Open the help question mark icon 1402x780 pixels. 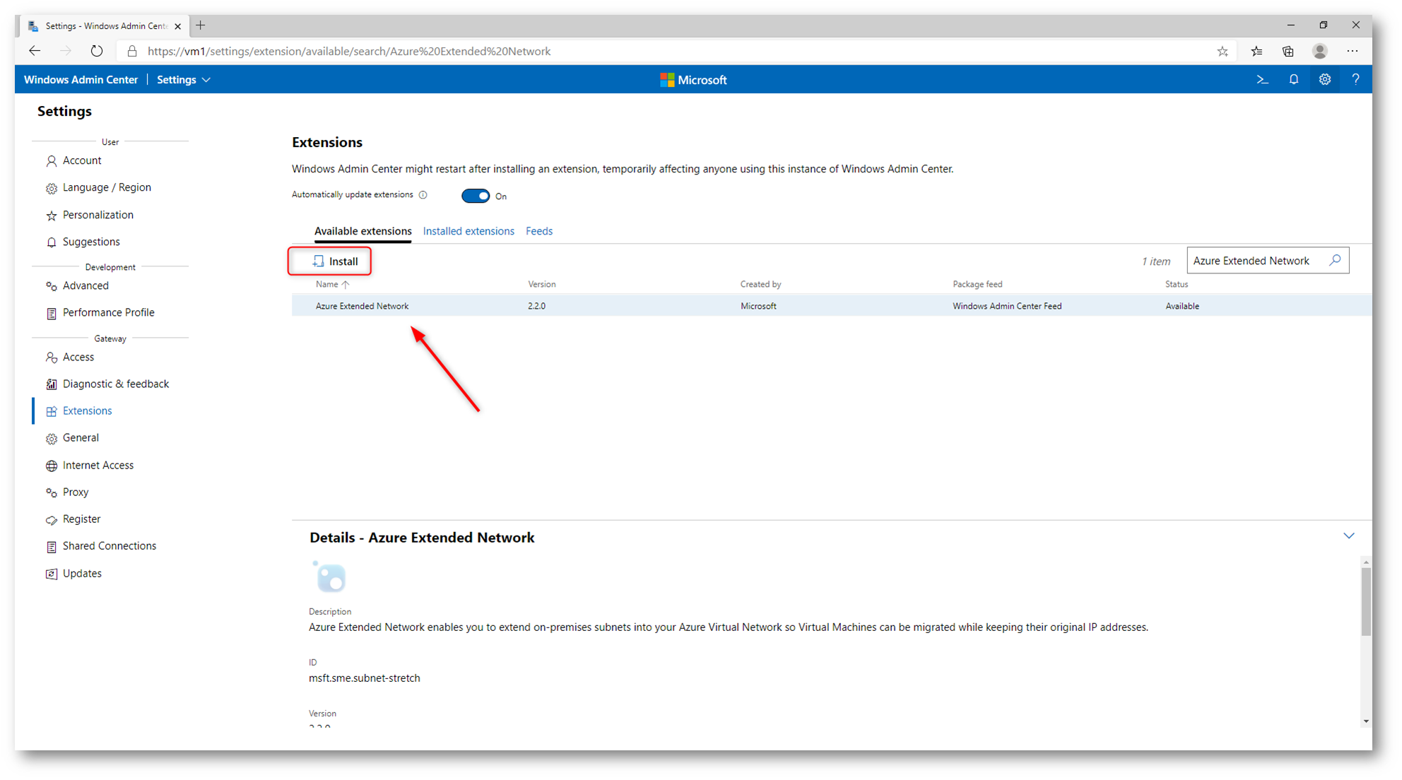[x=1355, y=80]
